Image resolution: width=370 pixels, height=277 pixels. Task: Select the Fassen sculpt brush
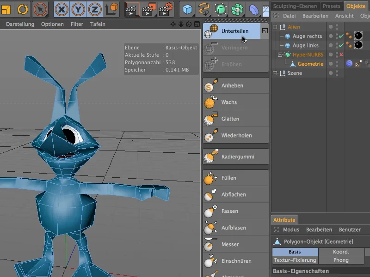[x=236, y=211]
